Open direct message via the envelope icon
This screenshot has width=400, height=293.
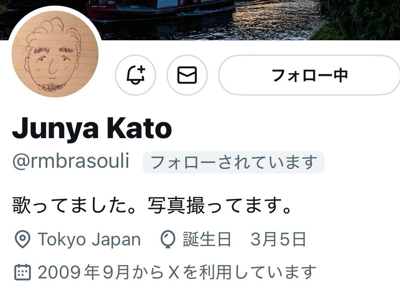(187, 75)
